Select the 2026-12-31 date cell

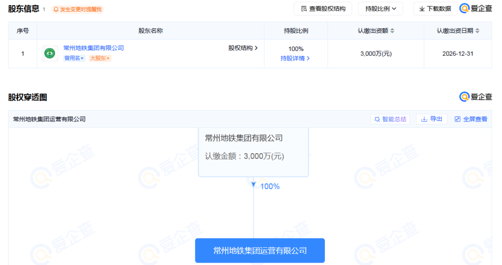[458, 54]
